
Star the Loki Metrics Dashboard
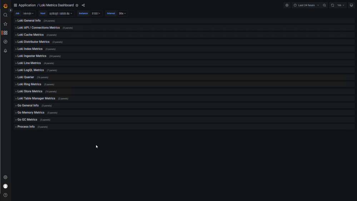[77, 5]
